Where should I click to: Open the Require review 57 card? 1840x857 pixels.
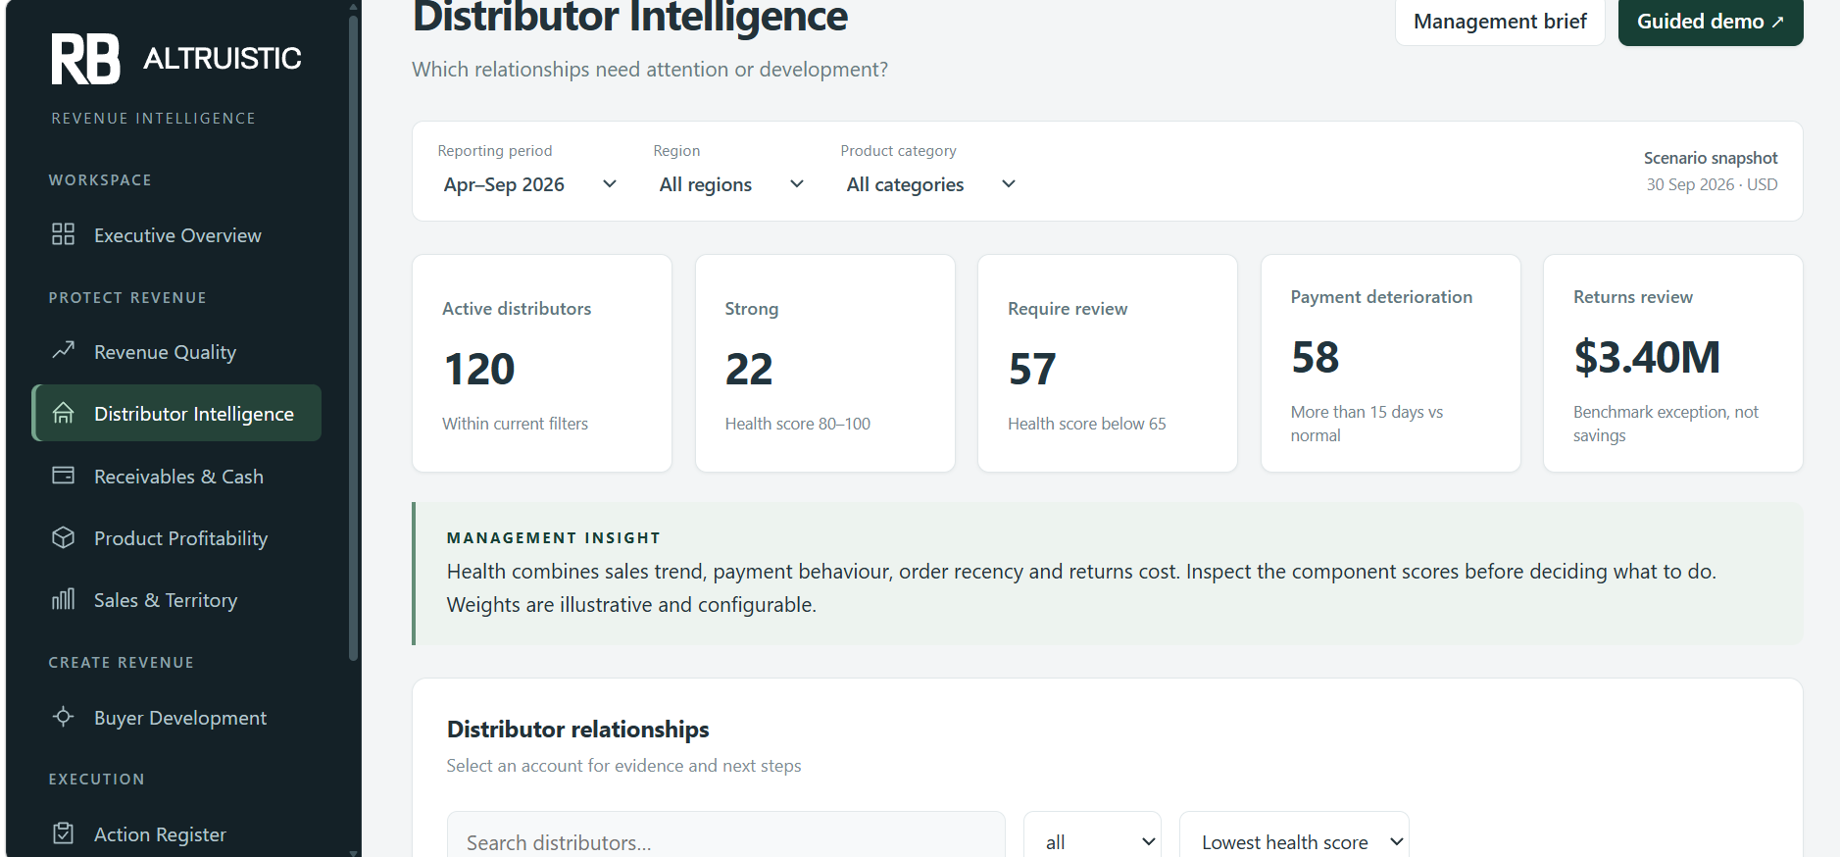(1108, 364)
